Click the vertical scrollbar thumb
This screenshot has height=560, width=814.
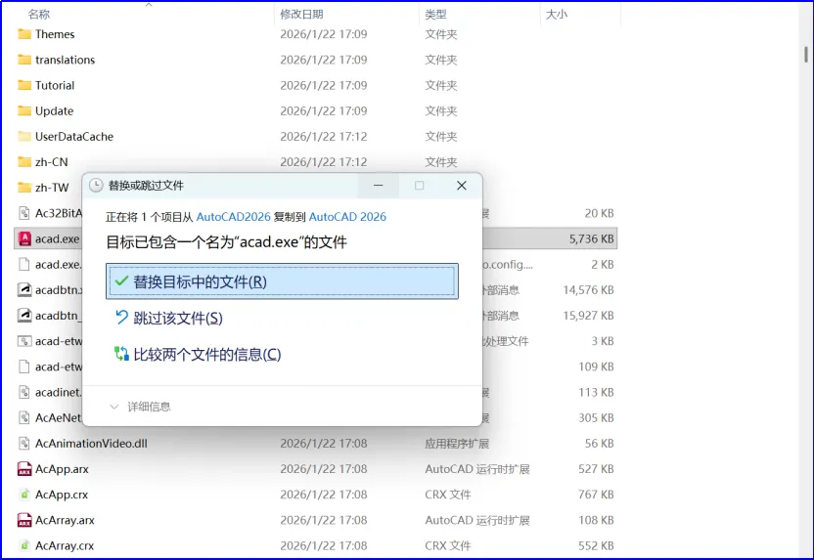806,55
